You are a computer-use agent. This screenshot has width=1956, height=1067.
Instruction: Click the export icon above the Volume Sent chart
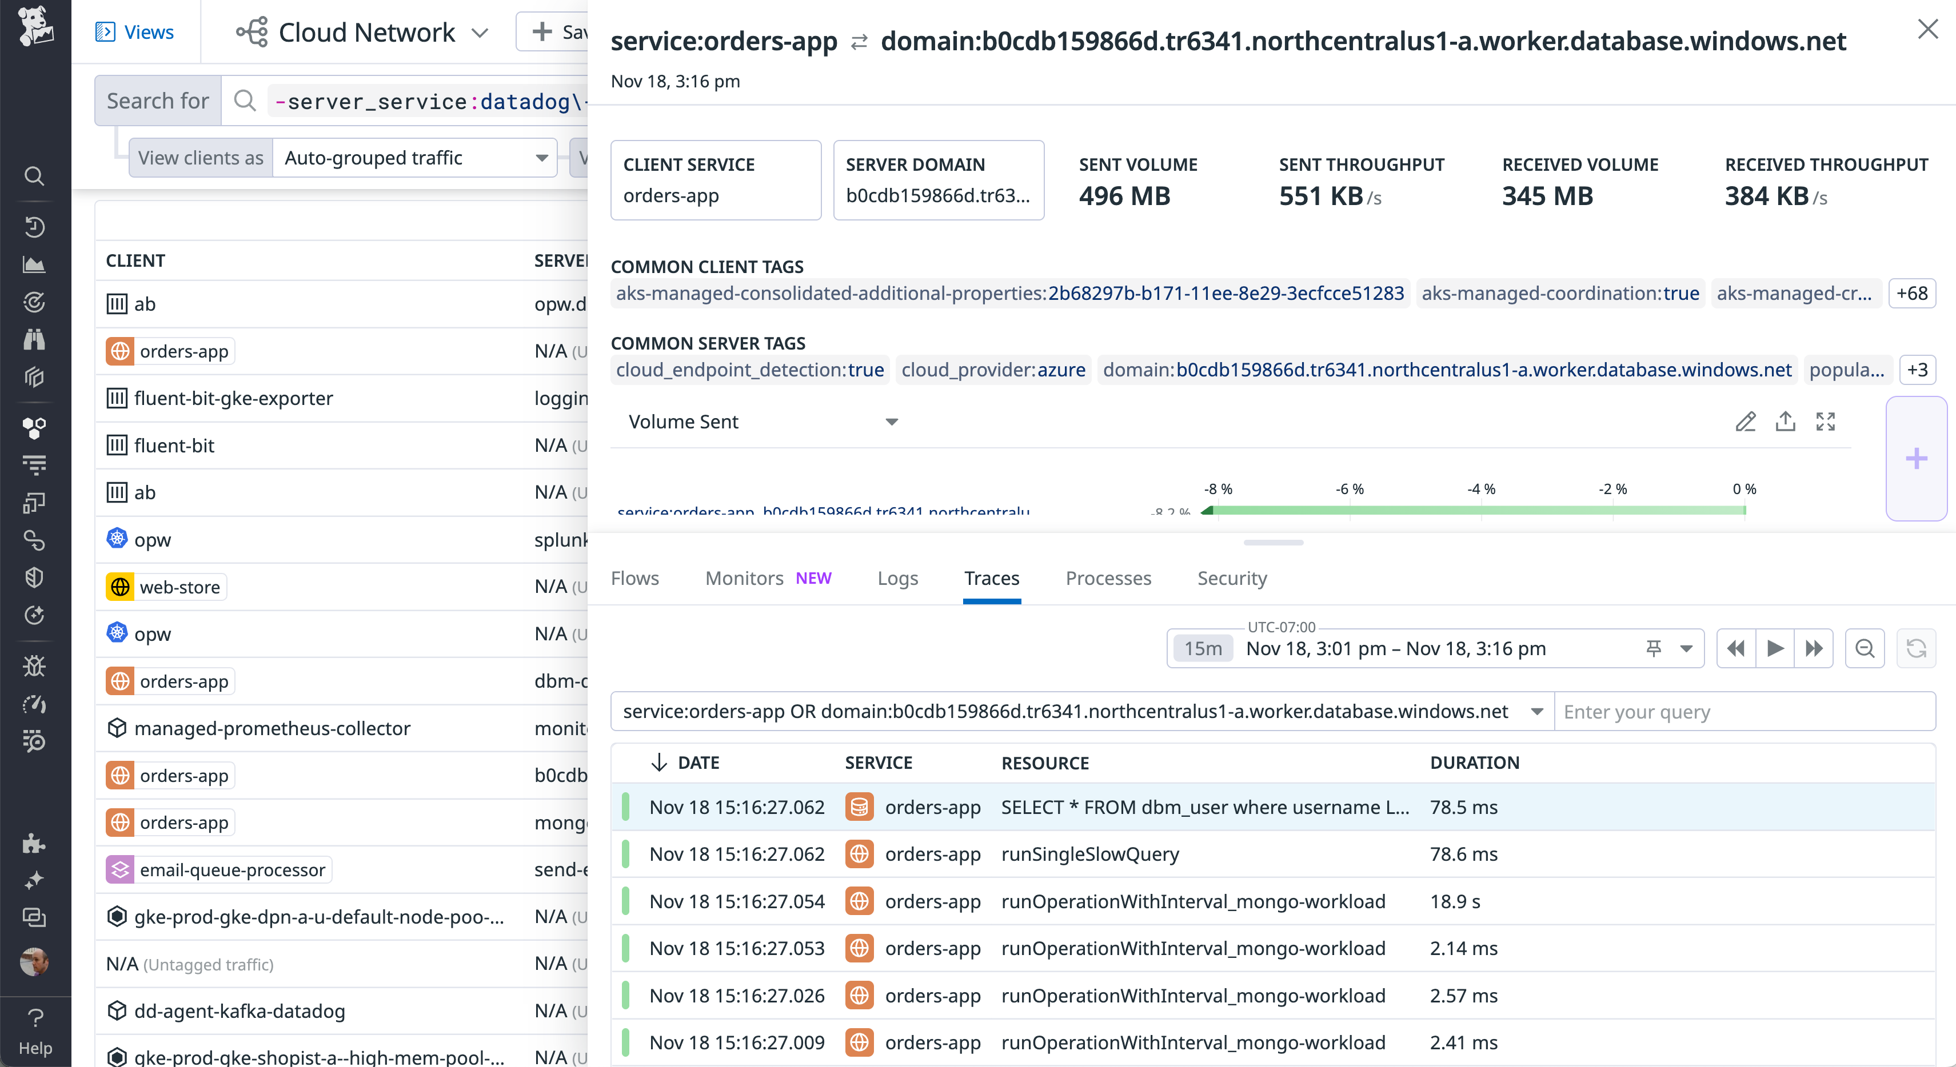click(1786, 422)
